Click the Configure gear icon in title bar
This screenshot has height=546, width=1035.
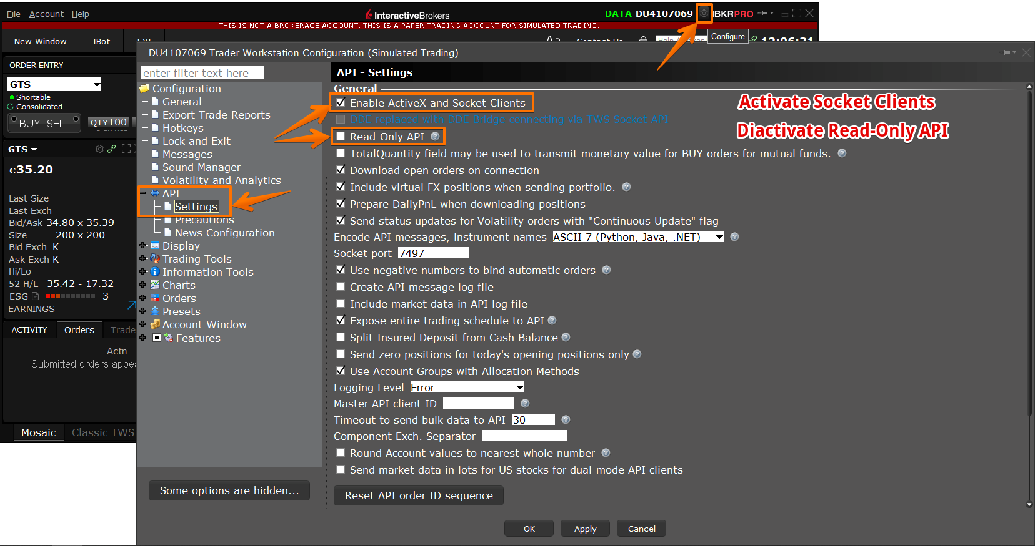point(704,13)
